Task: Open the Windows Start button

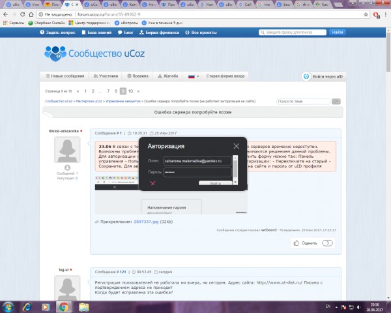Action: [x=8, y=307]
